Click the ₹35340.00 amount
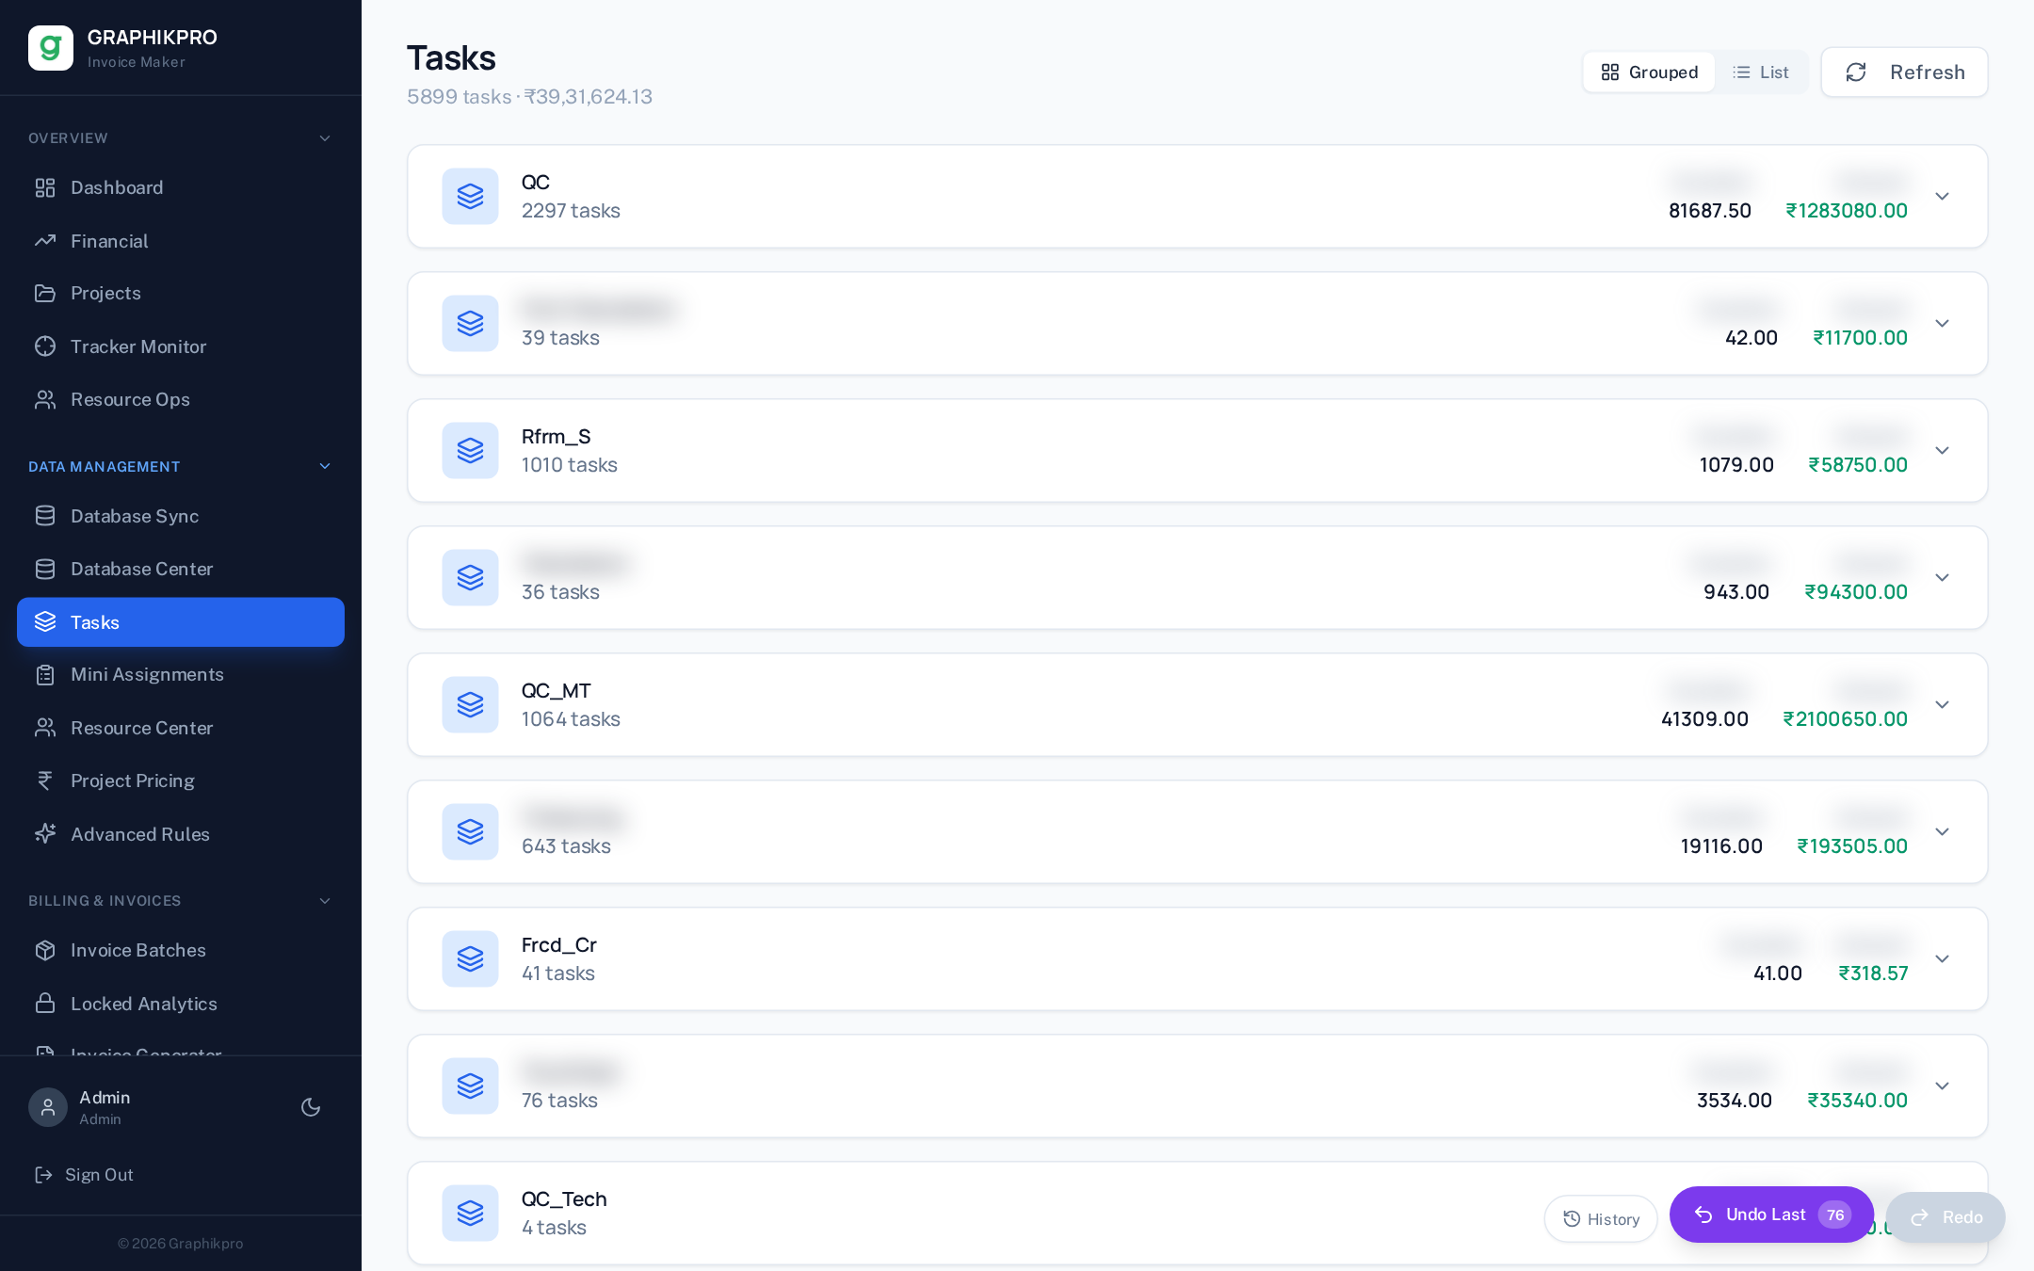The image size is (2034, 1271). coord(1858,1101)
